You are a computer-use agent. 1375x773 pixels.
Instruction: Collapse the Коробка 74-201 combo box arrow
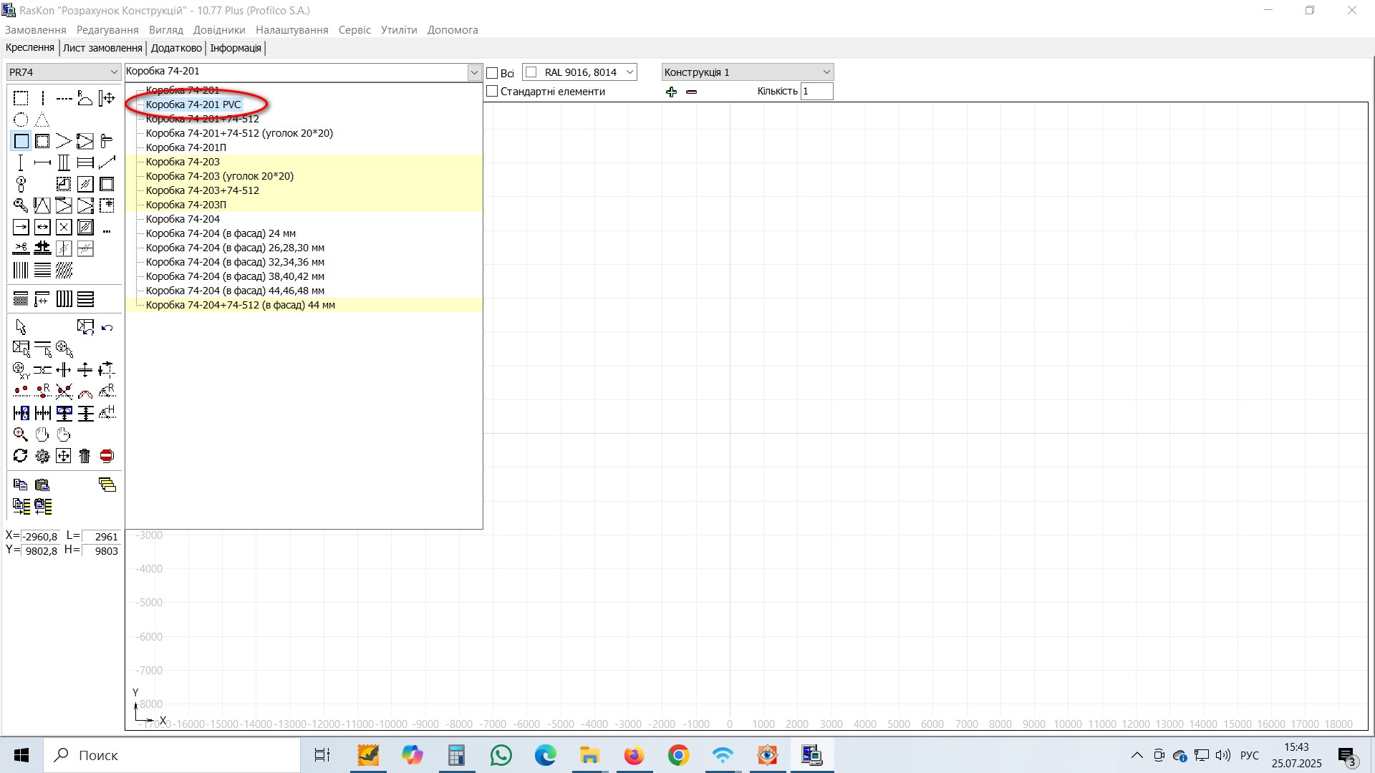(474, 72)
